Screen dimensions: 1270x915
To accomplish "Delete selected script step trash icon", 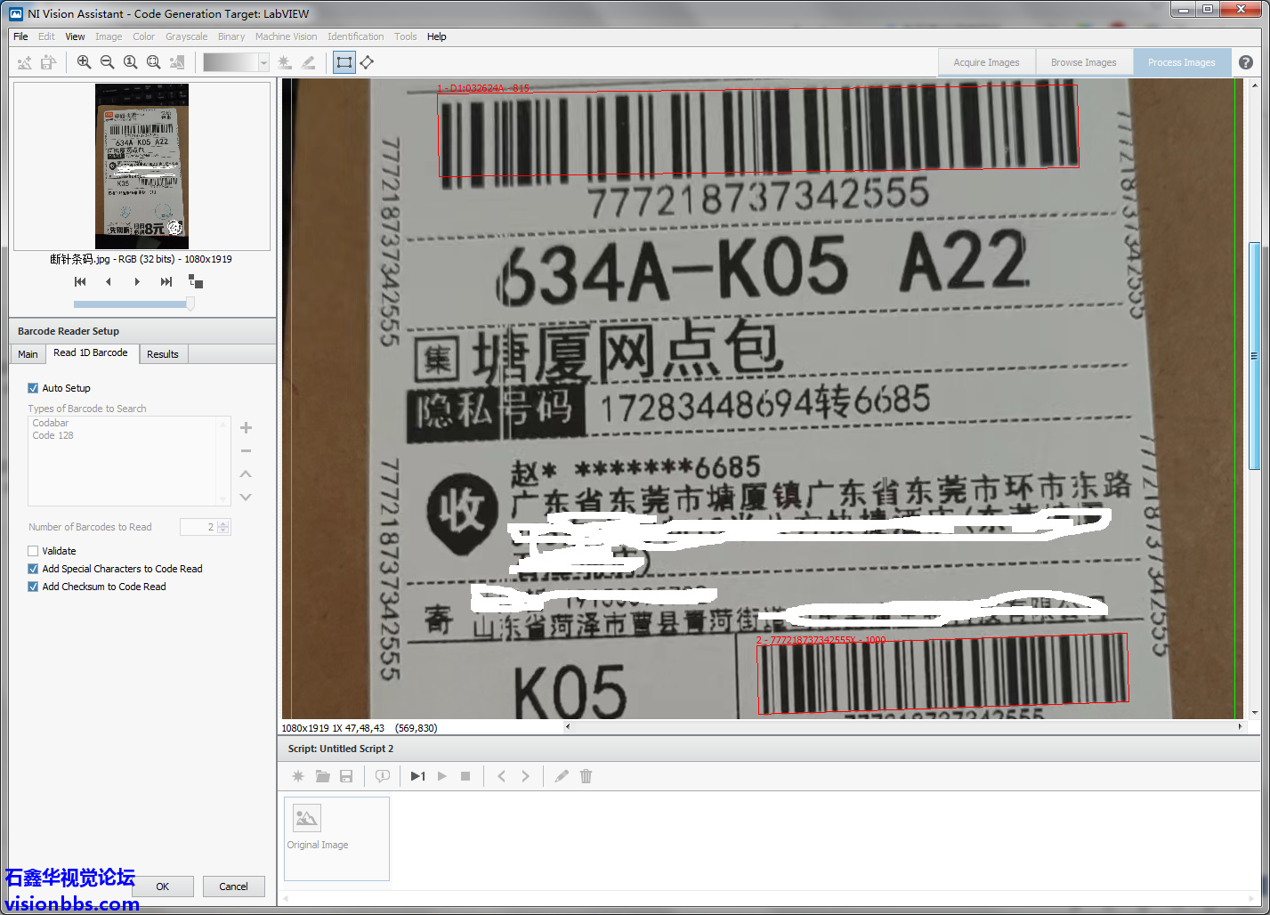I will (586, 776).
